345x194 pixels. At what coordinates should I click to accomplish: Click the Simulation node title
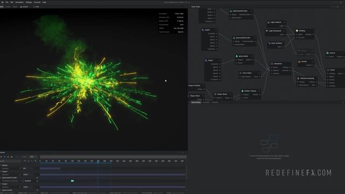click(x=278, y=64)
